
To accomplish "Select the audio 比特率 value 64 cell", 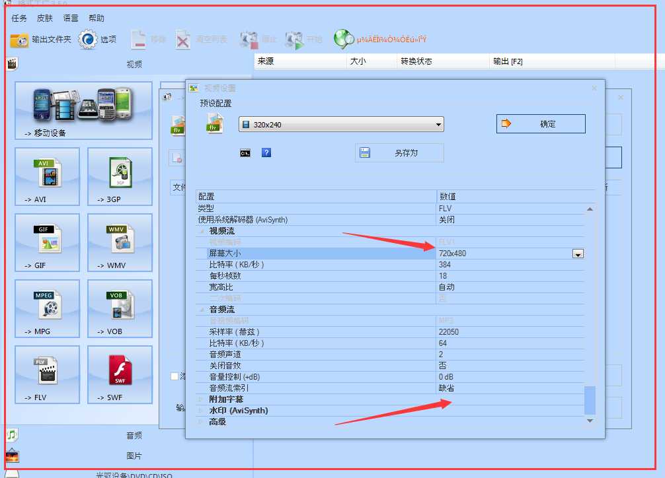I will [x=510, y=343].
